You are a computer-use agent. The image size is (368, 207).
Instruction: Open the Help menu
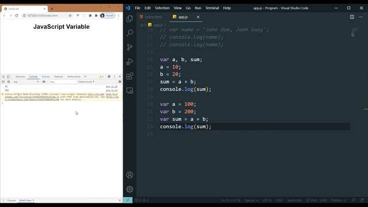click(x=227, y=8)
